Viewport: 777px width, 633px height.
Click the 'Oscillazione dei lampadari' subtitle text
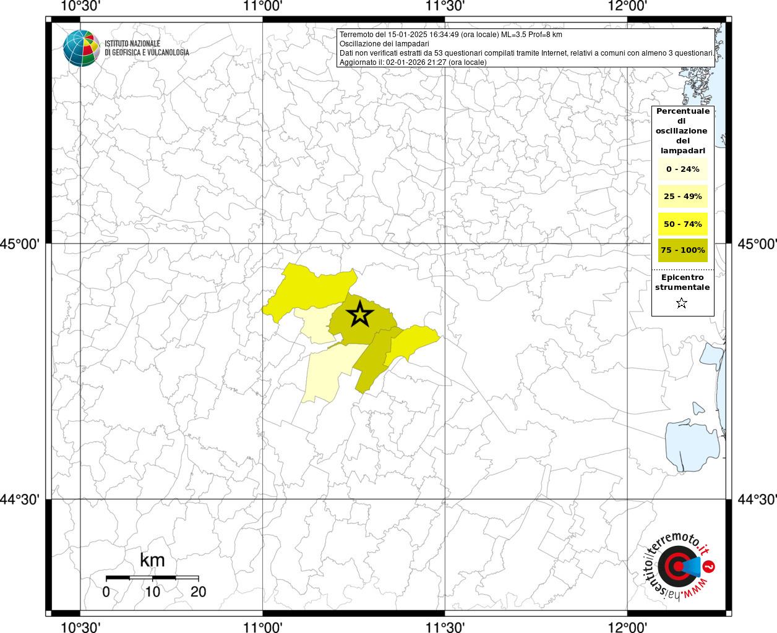(384, 44)
